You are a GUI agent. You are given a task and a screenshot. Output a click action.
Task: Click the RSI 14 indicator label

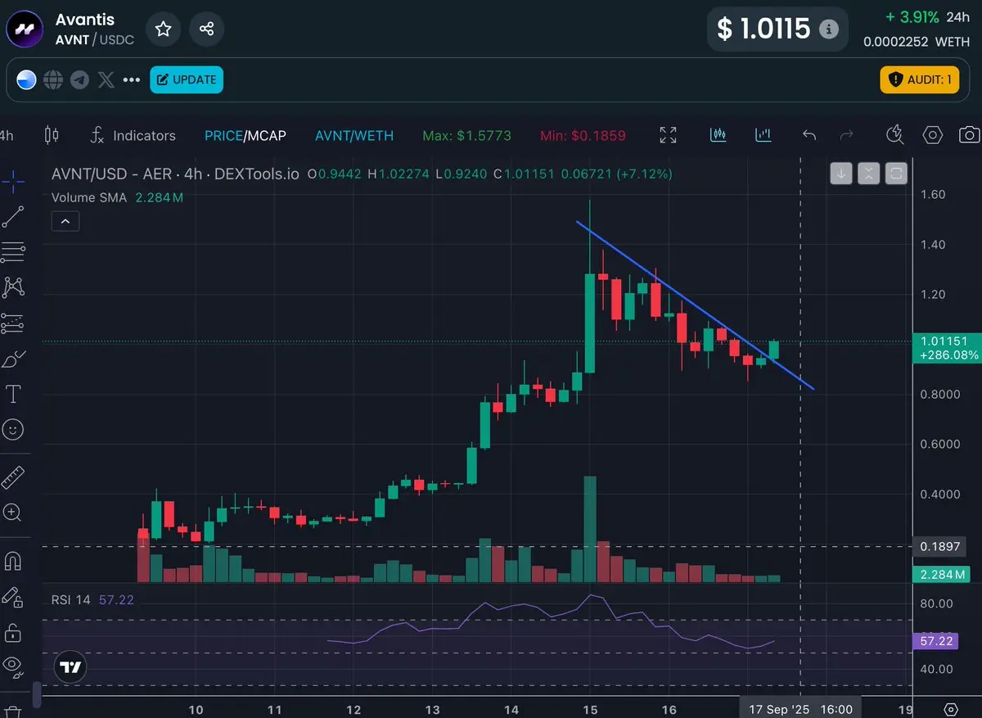pos(71,599)
